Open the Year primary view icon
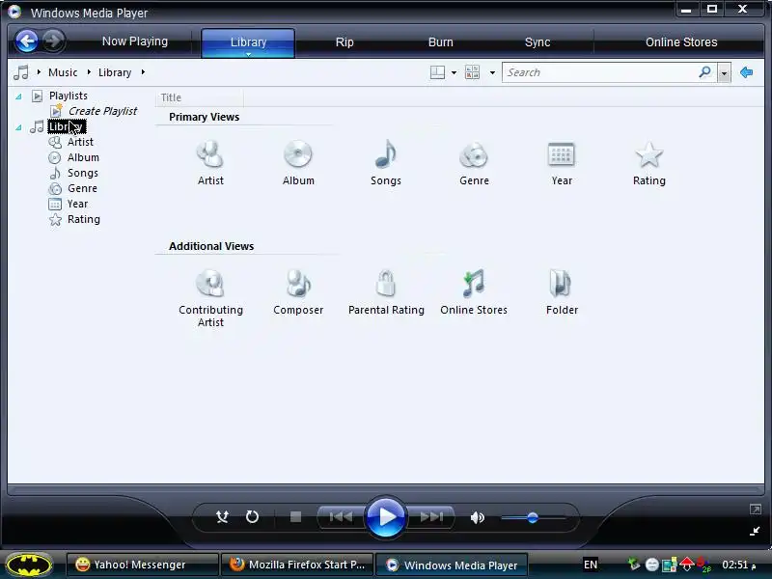This screenshot has height=579, width=772. pyautogui.click(x=562, y=154)
